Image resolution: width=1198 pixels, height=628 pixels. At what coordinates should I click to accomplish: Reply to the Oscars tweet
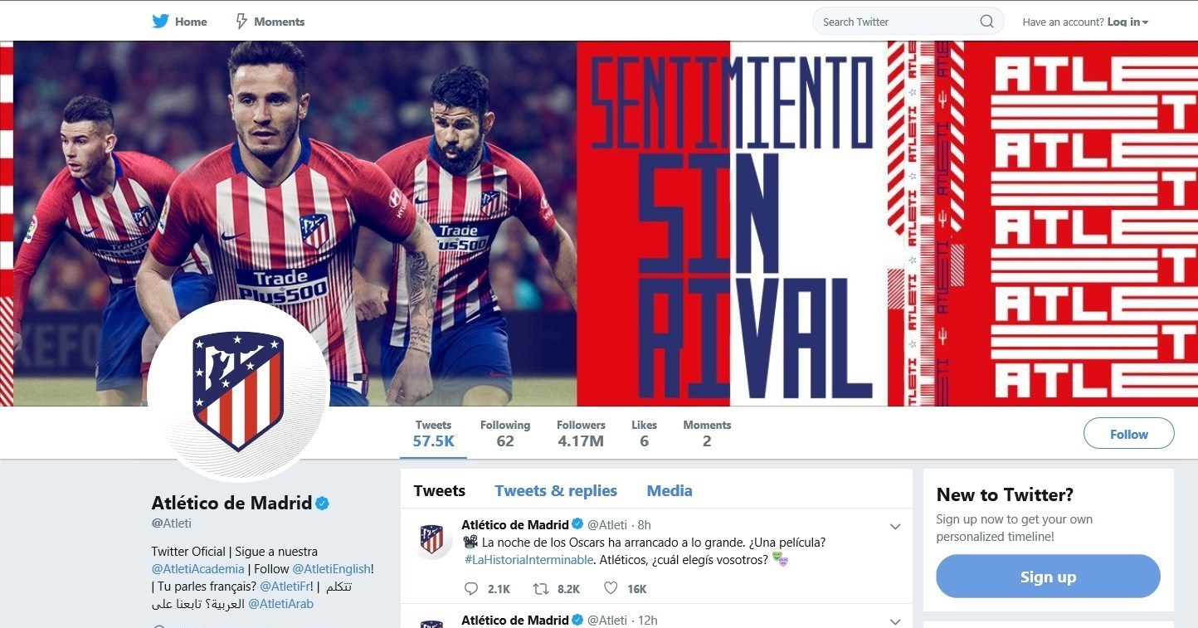pos(471,589)
